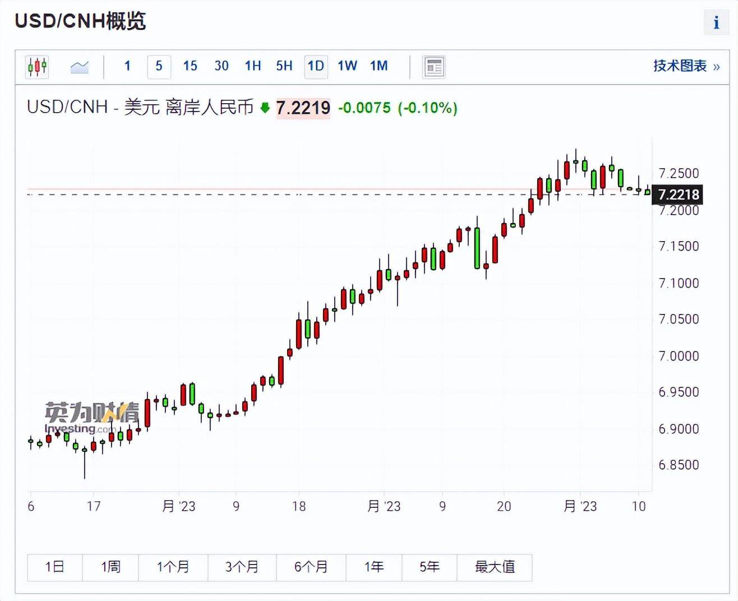Open the 技术图表 link
Image resolution: width=738 pixels, height=601 pixels.
(x=686, y=66)
